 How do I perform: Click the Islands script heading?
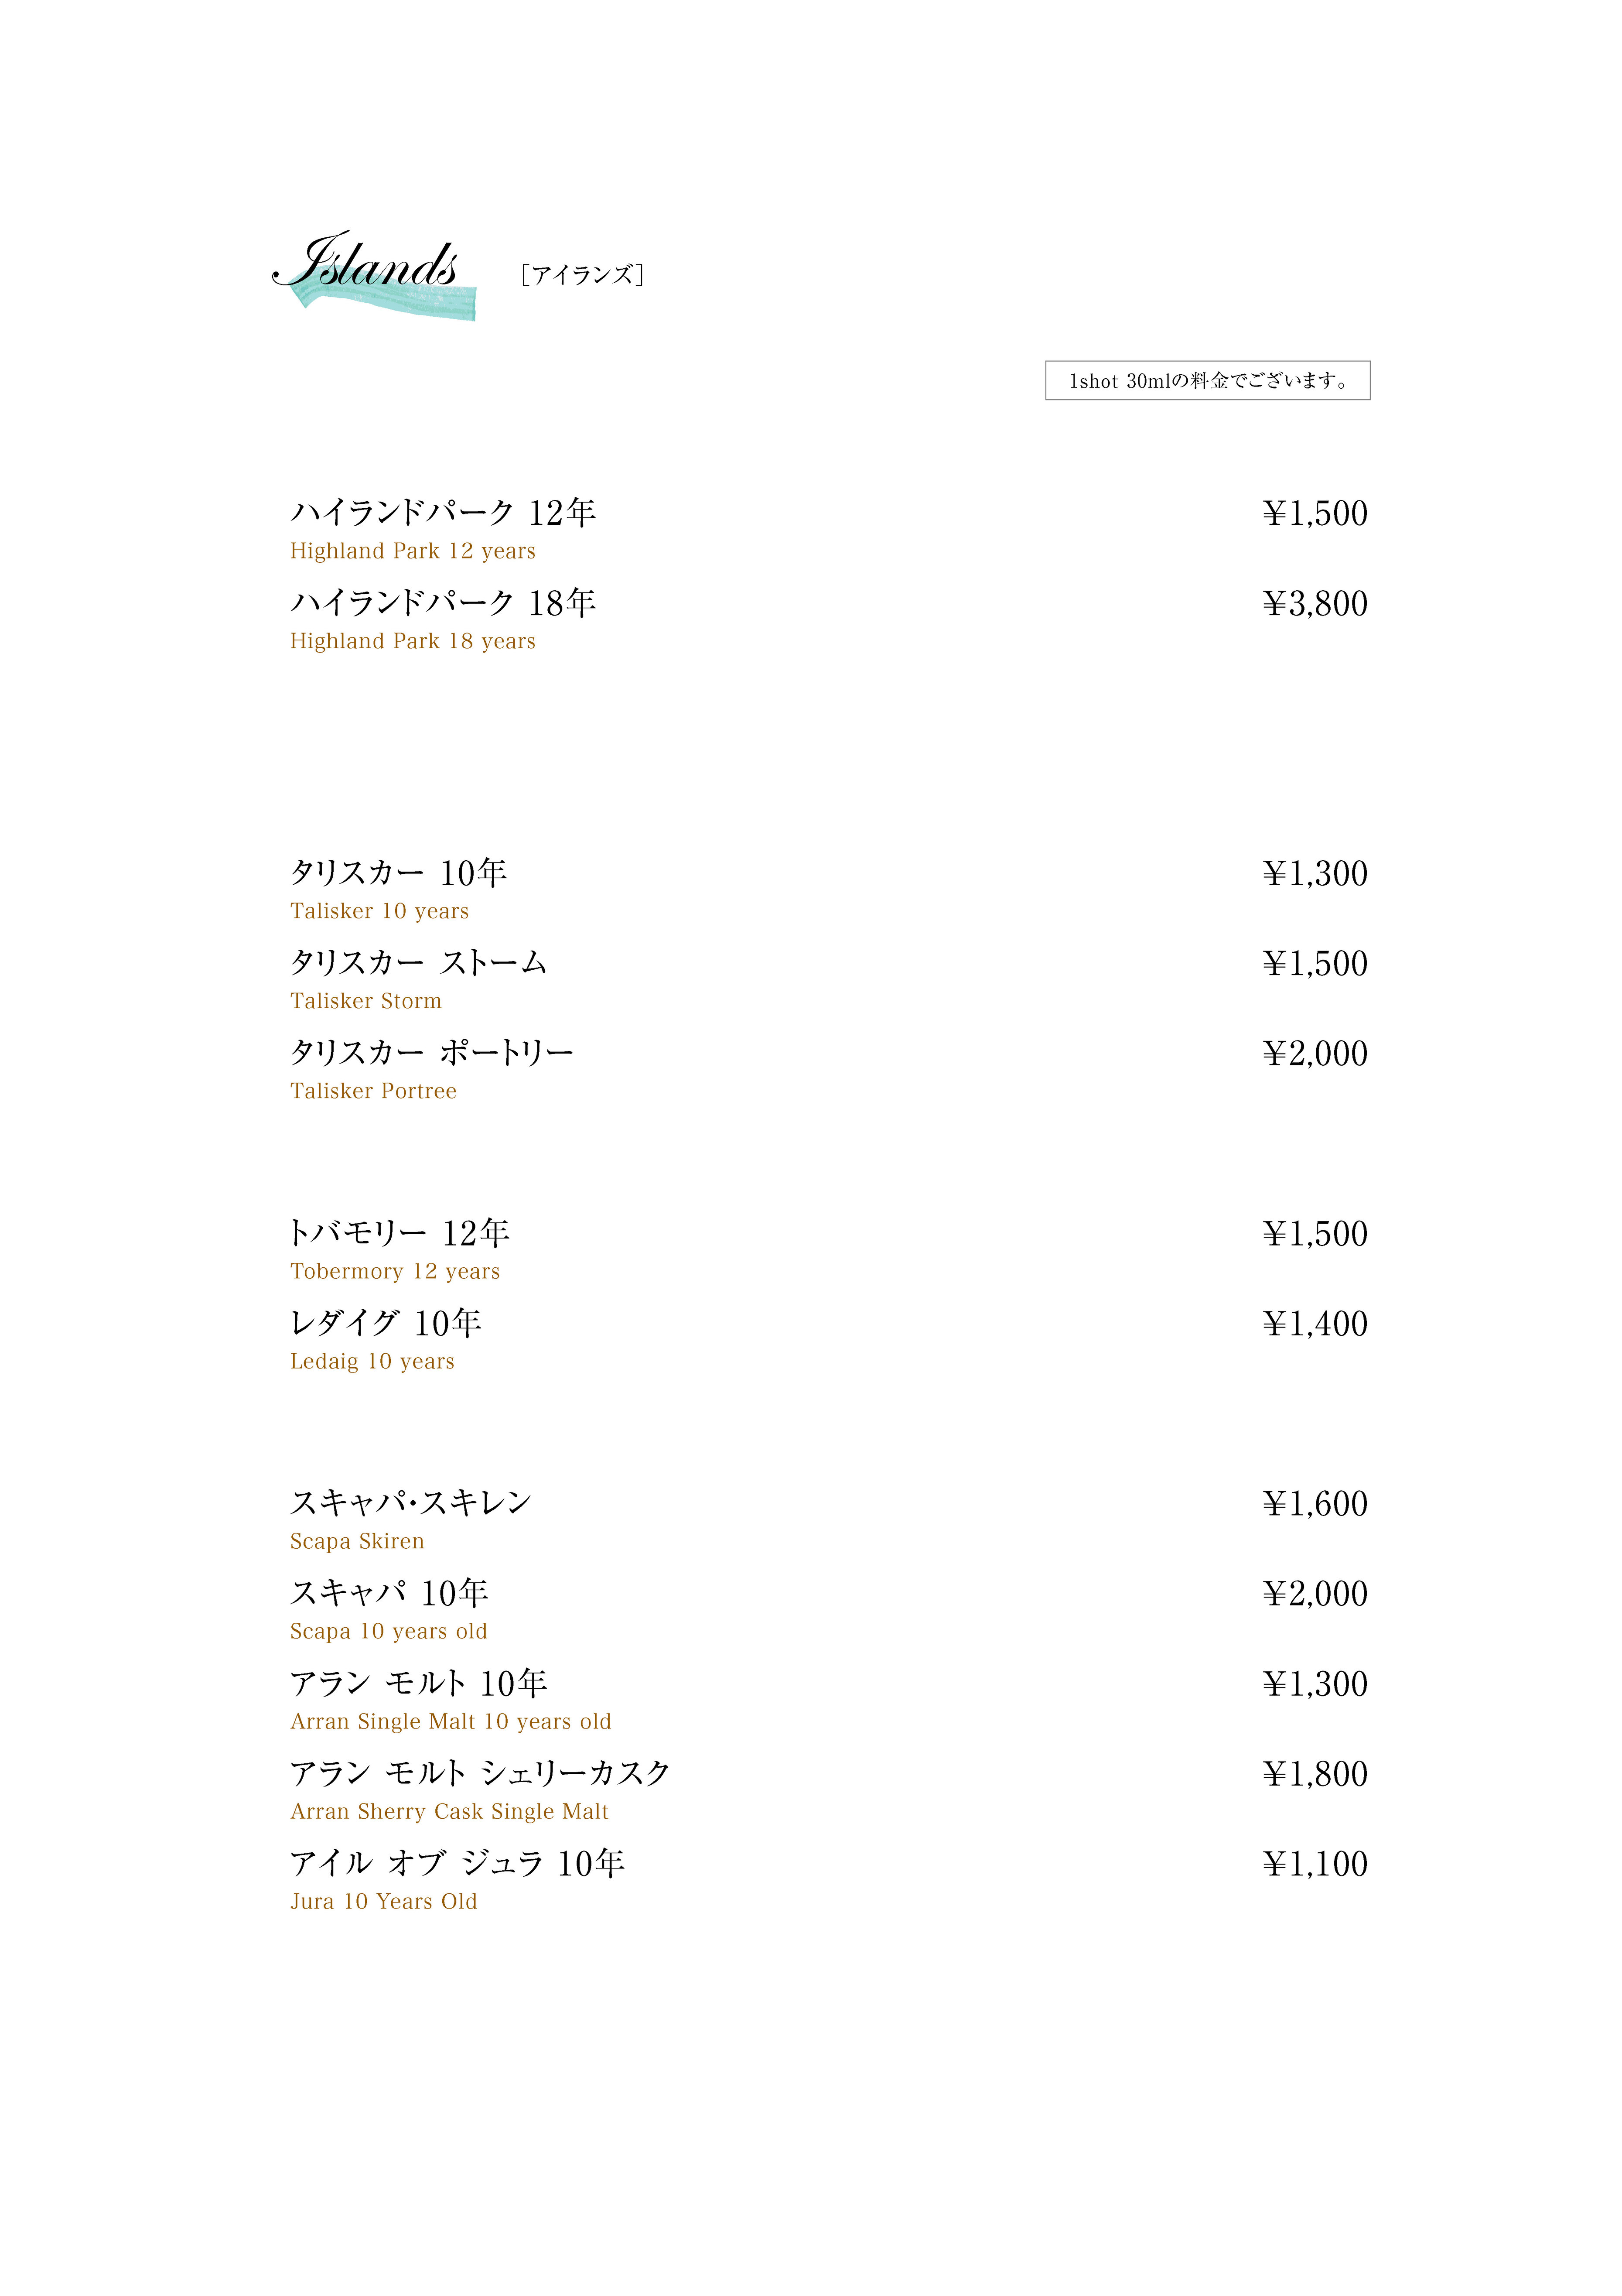366,262
